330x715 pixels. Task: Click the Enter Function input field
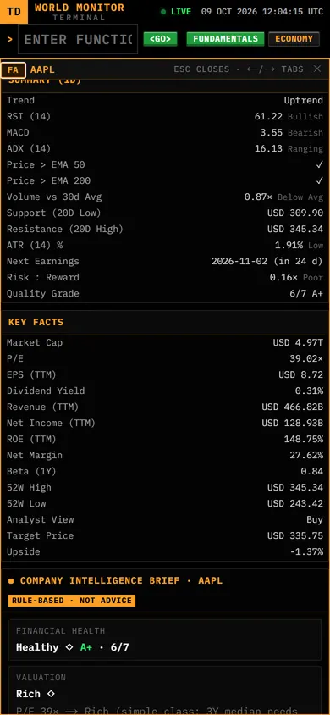[78, 39]
